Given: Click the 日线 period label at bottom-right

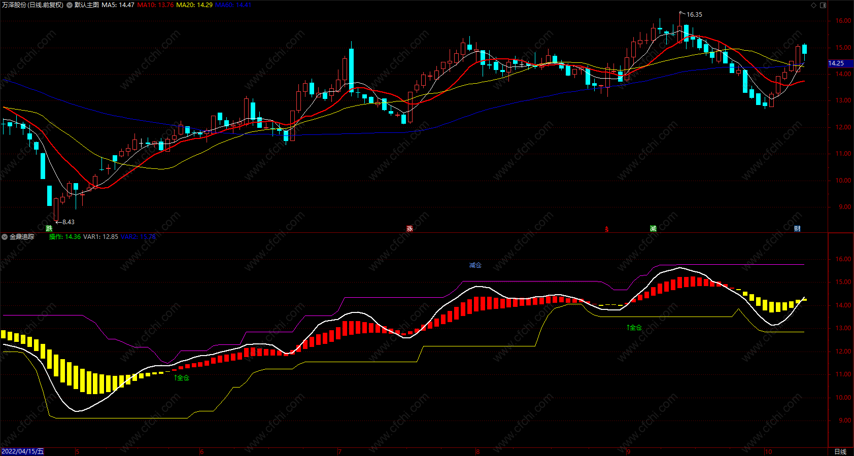Looking at the screenshot, I should (840, 451).
